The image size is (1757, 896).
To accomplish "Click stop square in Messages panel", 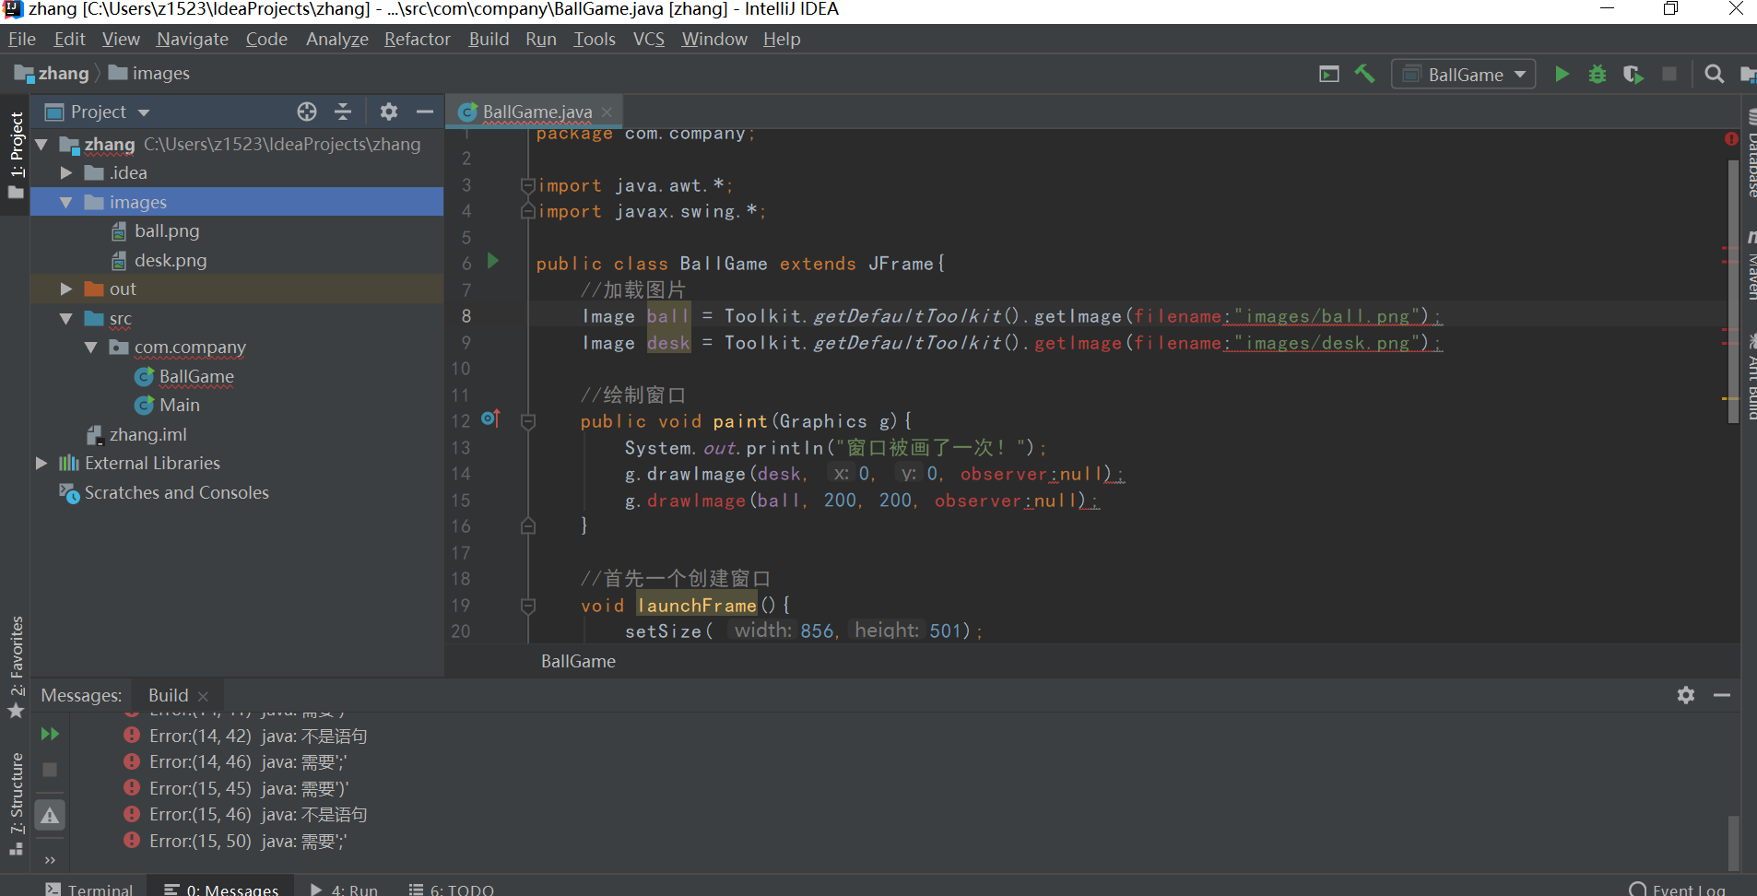I will 50,770.
